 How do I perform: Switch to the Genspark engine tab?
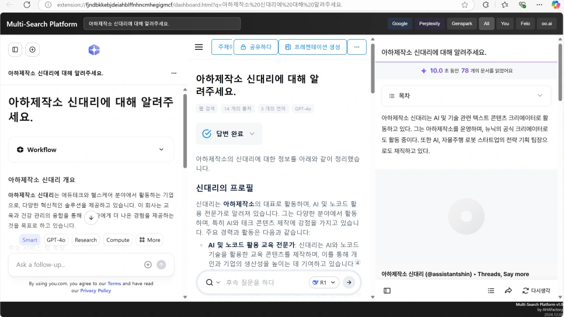[462, 23]
